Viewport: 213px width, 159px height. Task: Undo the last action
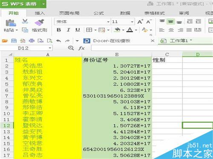[x=58, y=41]
